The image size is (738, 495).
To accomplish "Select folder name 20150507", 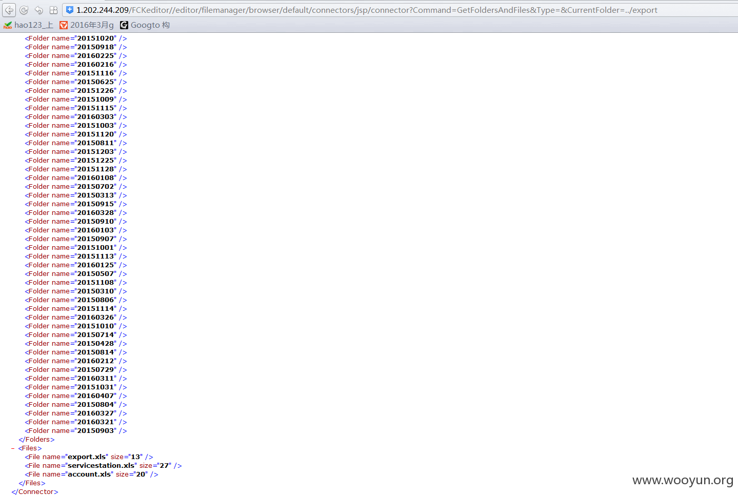I will (95, 274).
